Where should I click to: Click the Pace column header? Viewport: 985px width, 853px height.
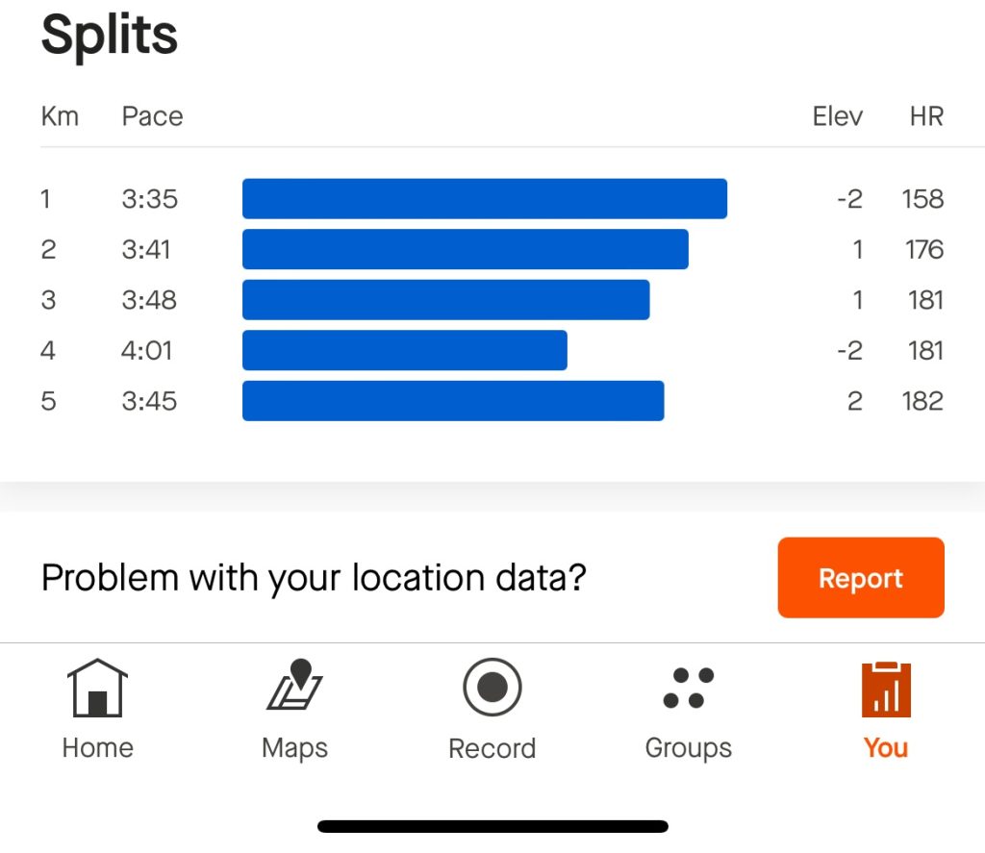152,117
